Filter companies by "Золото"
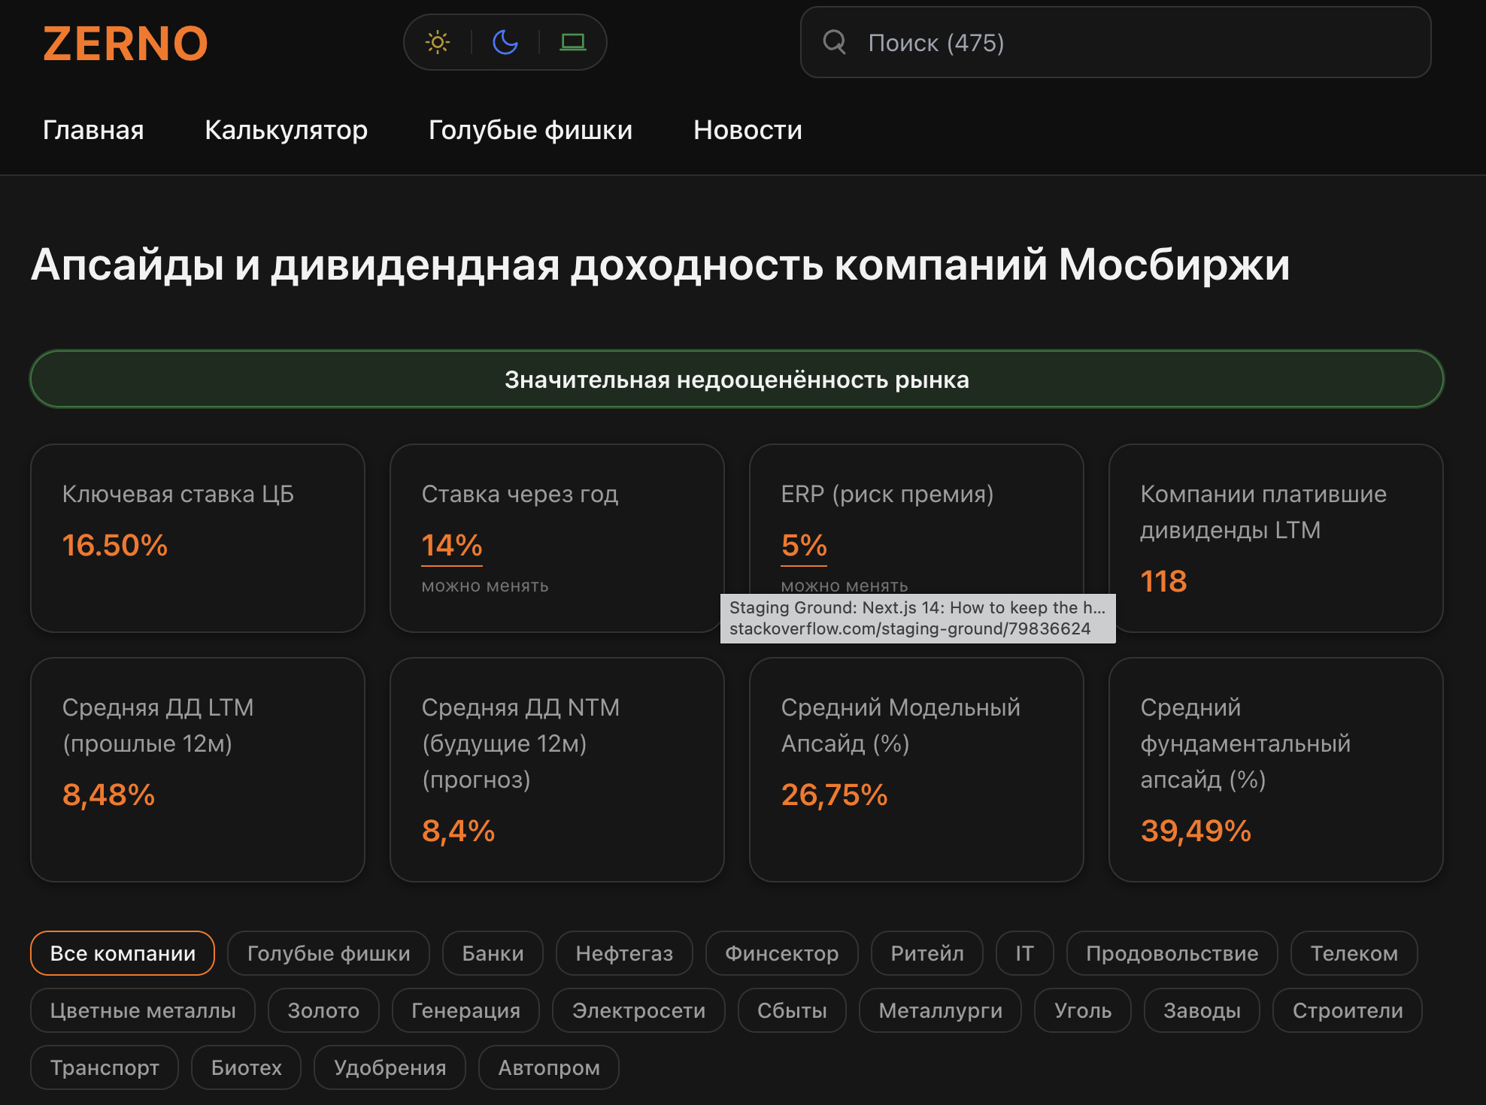This screenshot has height=1105, width=1486. (323, 1010)
